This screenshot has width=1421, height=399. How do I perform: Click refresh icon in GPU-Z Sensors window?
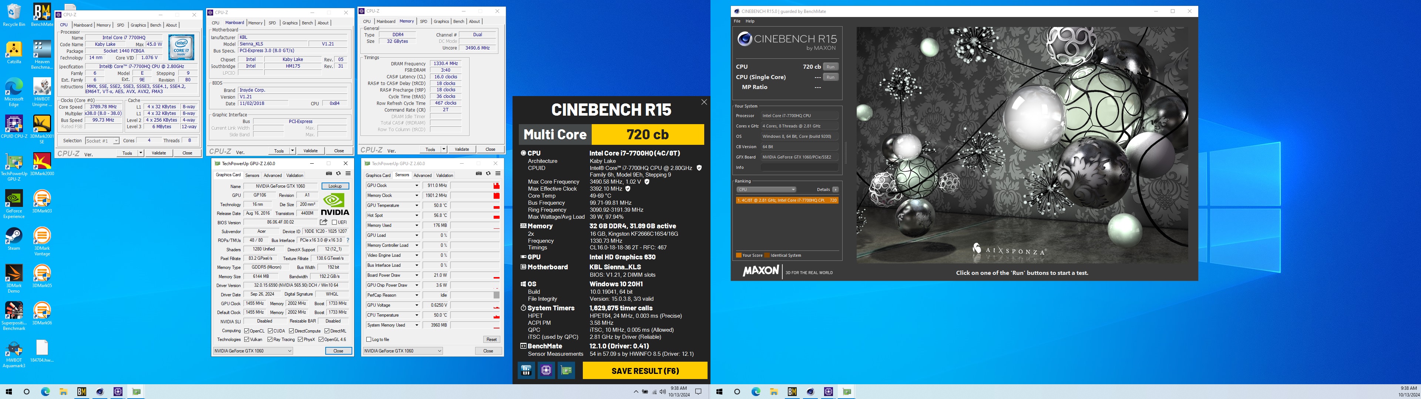(488, 174)
